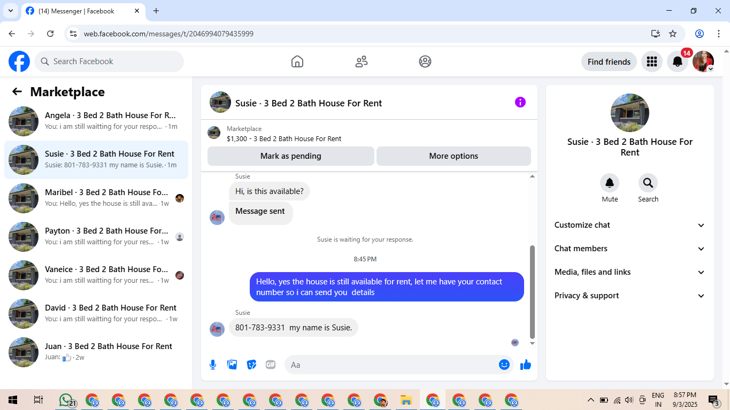Open David's 3 Bed 2 Bath conversation
The width and height of the screenshot is (730, 410).
(x=96, y=314)
